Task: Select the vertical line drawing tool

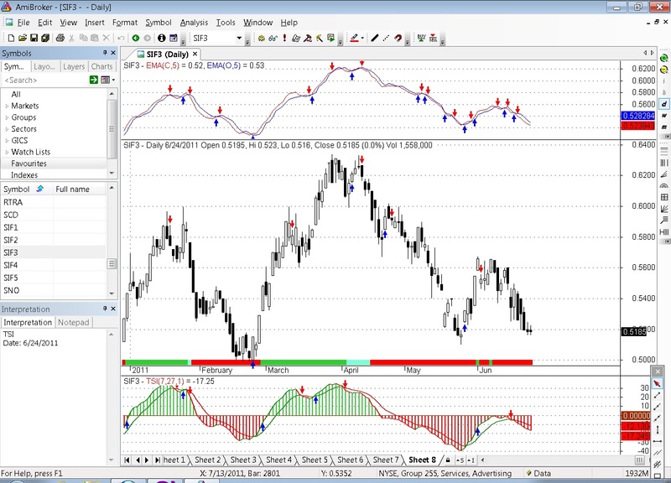Action: tap(658, 429)
